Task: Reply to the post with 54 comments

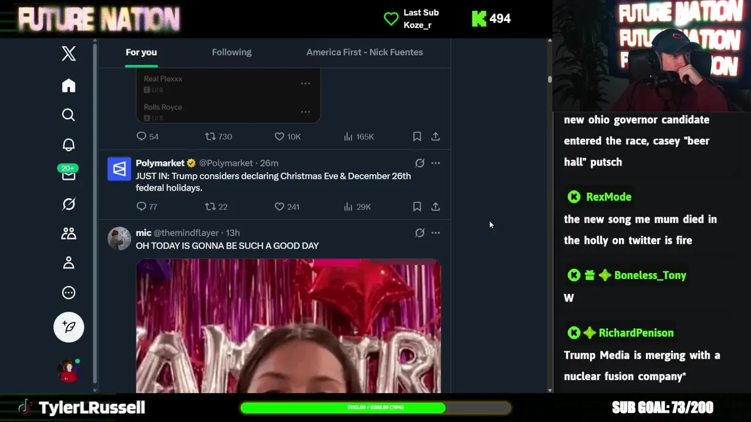Action: [x=147, y=137]
